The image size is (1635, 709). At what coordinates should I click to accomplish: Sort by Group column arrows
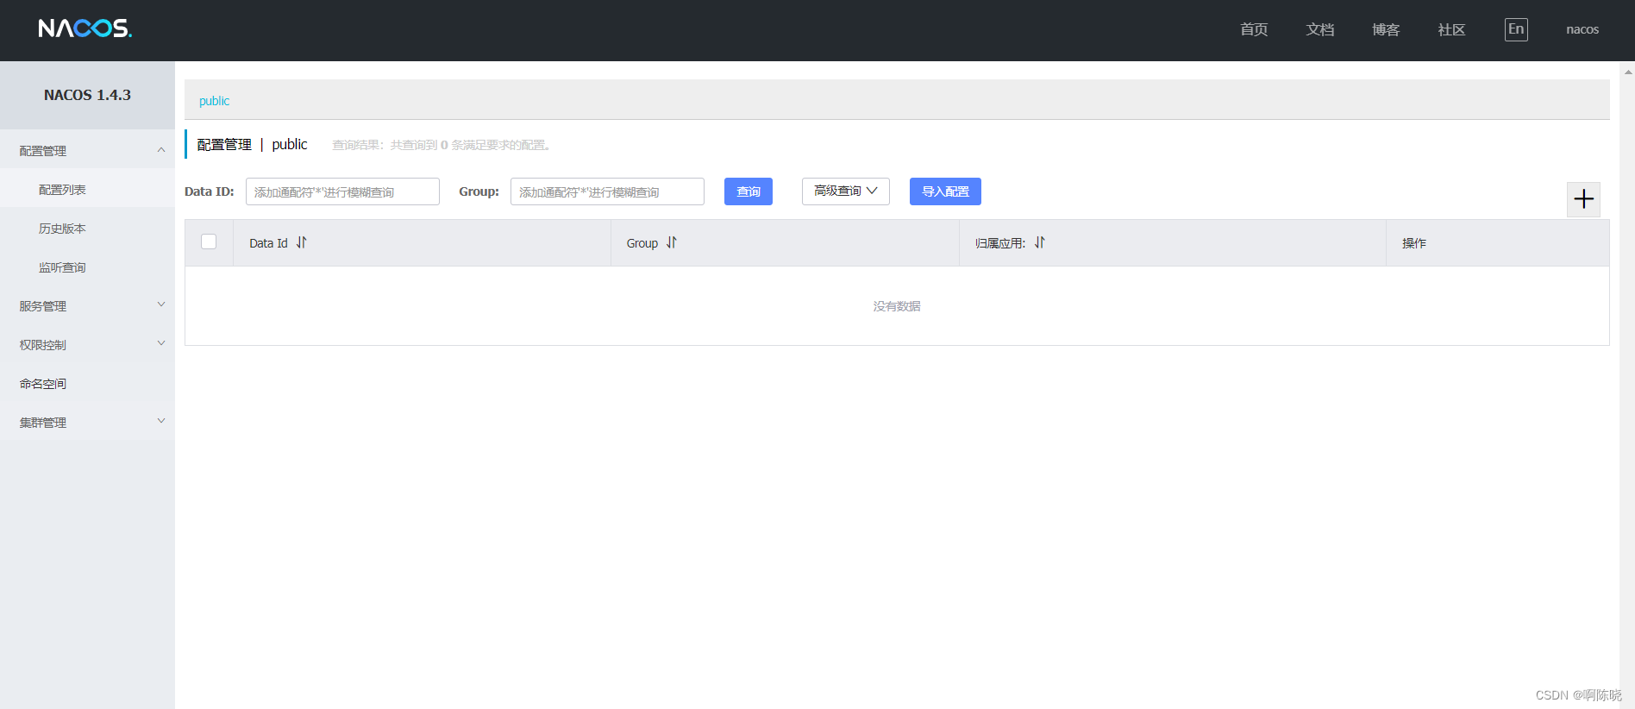point(671,242)
